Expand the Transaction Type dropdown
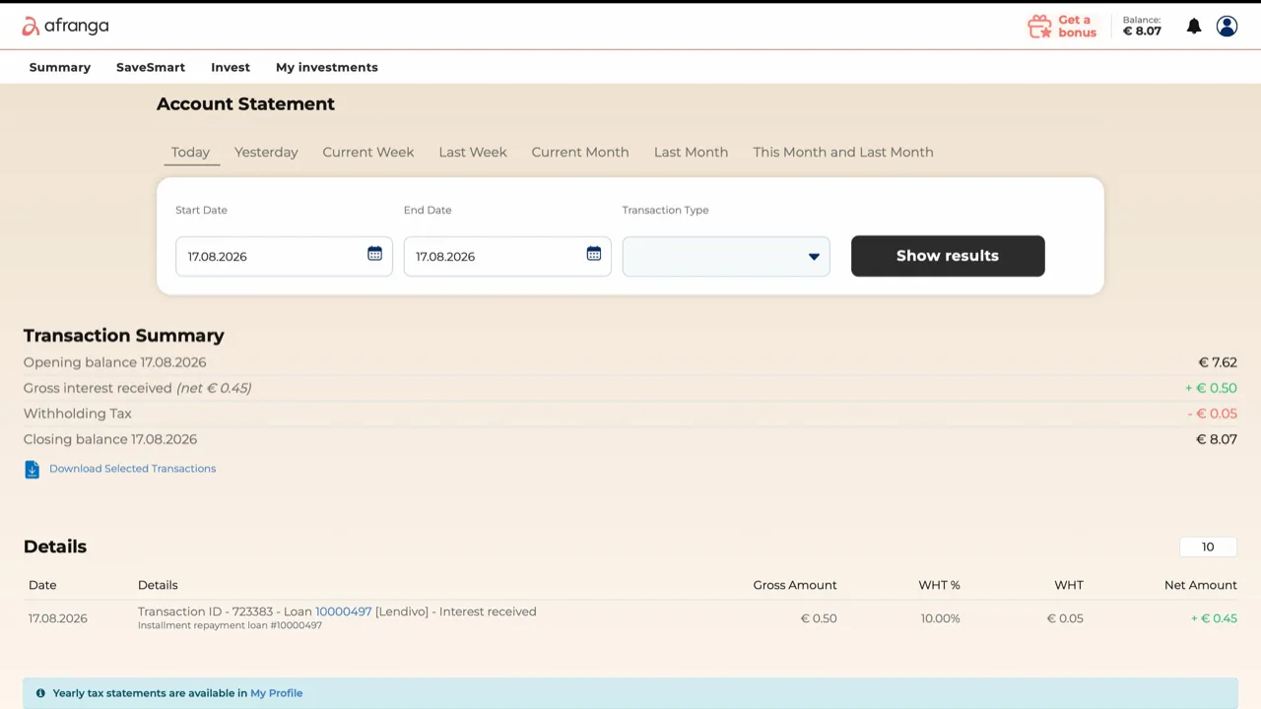 click(x=726, y=256)
